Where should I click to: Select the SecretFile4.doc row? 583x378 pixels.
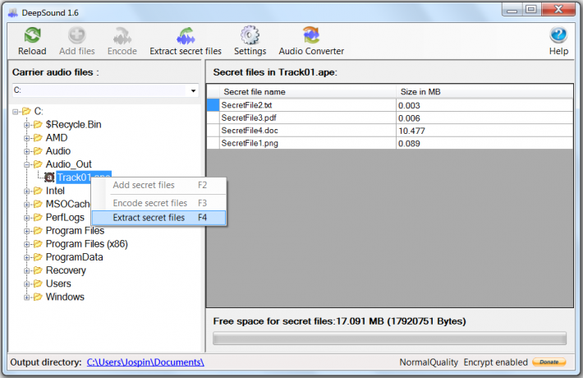click(x=390, y=131)
